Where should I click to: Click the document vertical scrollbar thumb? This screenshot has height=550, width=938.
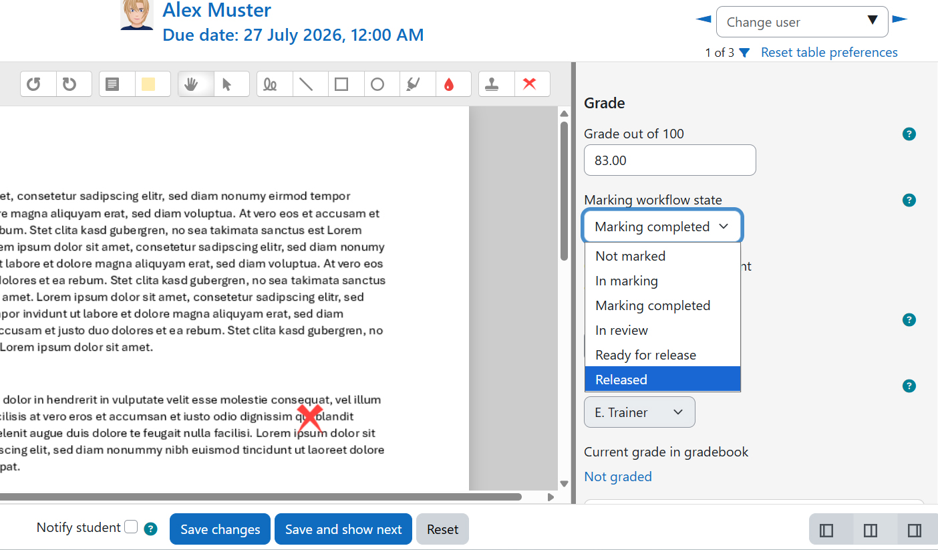[564, 190]
